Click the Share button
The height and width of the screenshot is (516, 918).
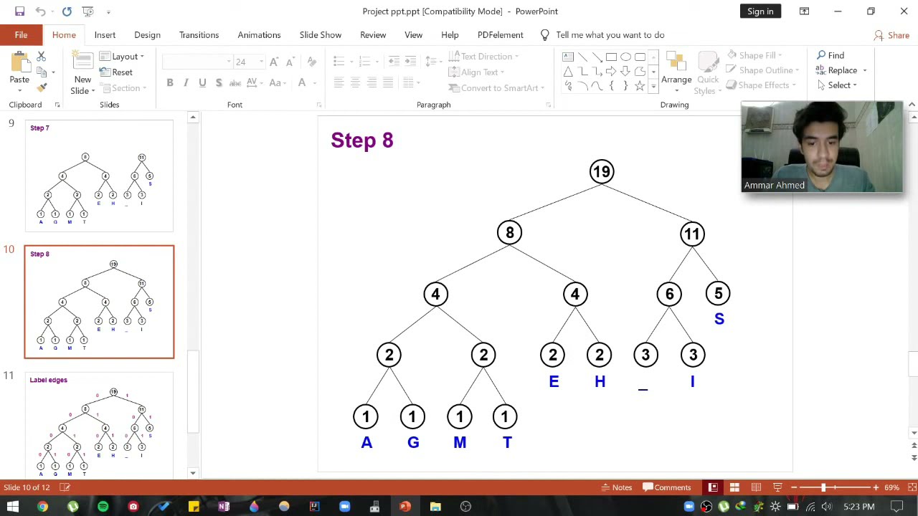coord(891,35)
